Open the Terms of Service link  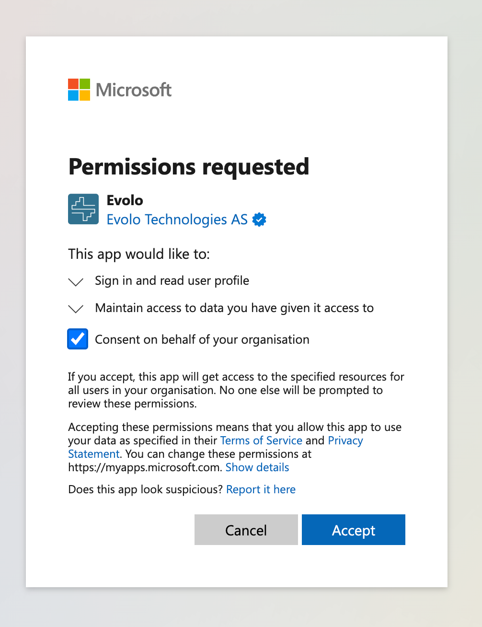pyautogui.click(x=261, y=441)
